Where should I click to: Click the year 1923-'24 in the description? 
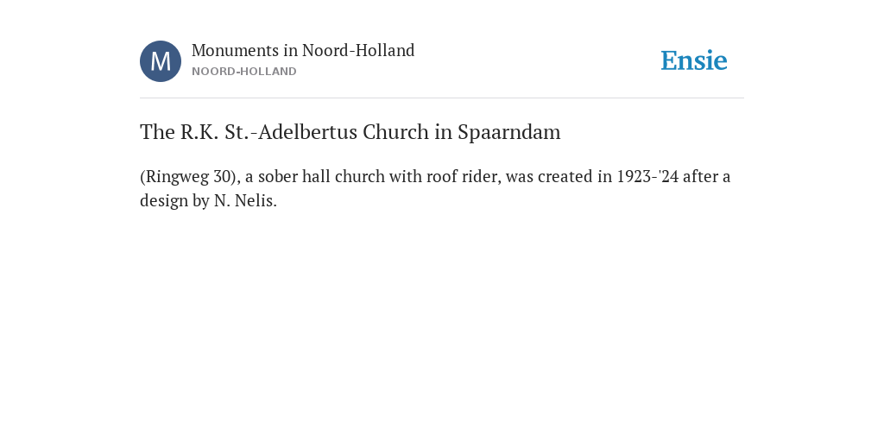click(x=647, y=176)
